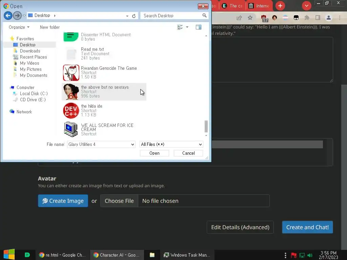
Task: Open the view options dropdown arrow
Action: 187,27
